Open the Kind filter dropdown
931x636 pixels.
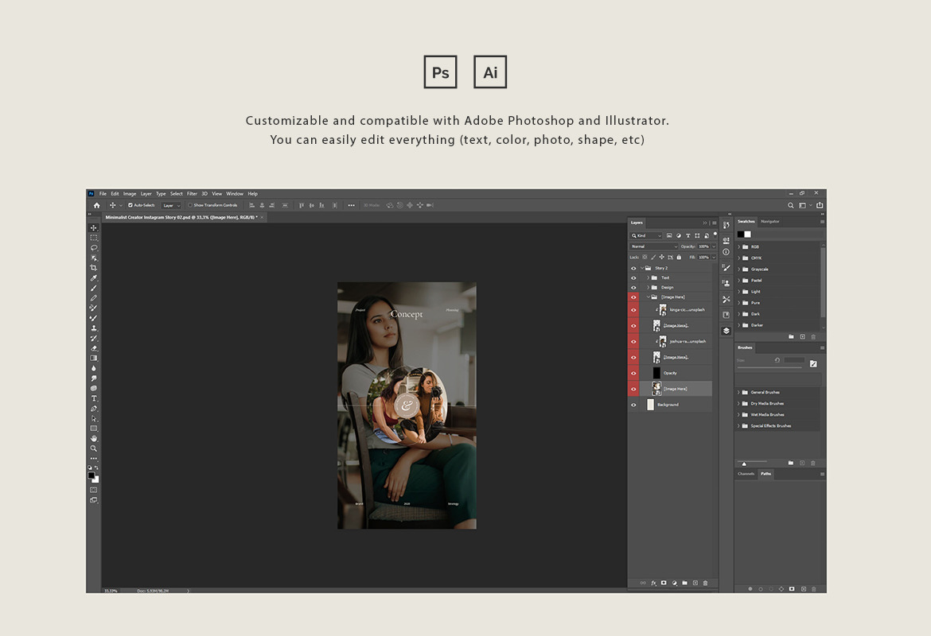646,235
